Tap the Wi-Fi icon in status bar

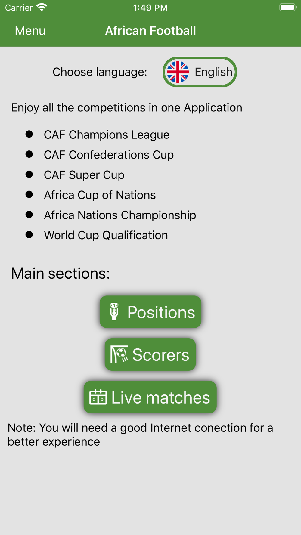tap(42, 7)
